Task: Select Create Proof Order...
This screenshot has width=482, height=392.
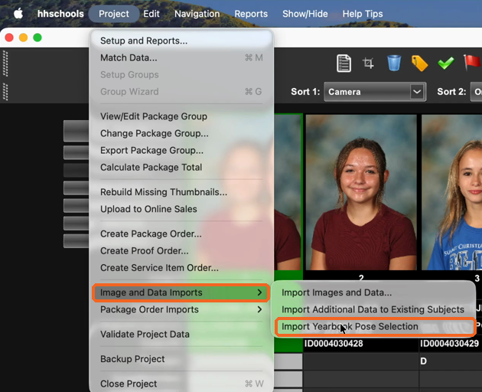Action: 181,251
